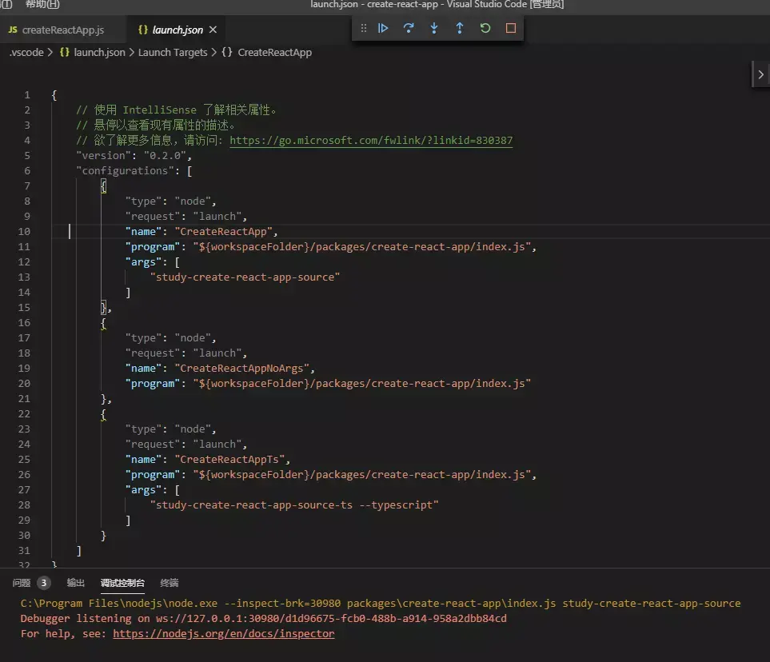Restart the debugging session
This screenshot has height=662, width=770.
pyautogui.click(x=485, y=28)
